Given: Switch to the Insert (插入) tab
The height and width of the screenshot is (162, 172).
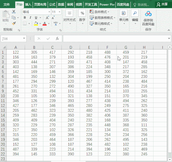Looking at the screenshot, I should [28, 5].
